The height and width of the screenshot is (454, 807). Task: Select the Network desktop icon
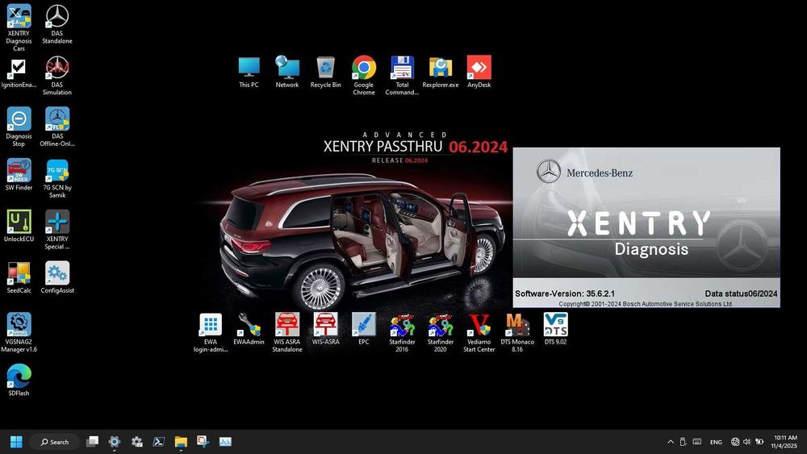coord(286,72)
